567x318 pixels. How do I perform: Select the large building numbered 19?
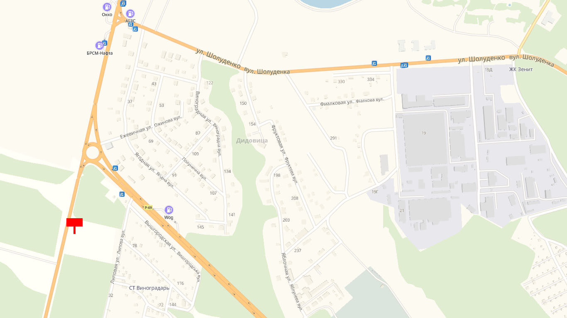423,139
